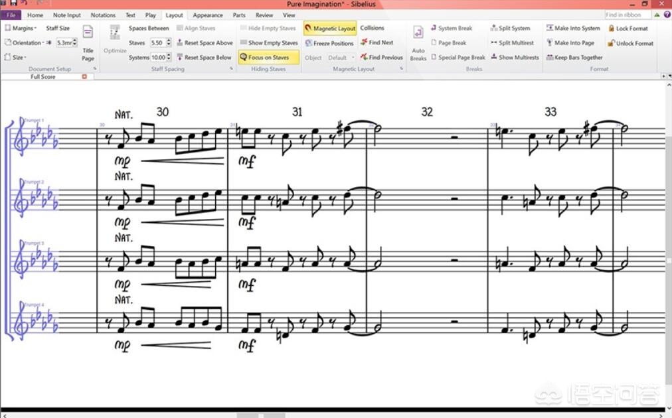Click the Save icon in title bar
This screenshot has height=418, width=672.
point(13,3)
